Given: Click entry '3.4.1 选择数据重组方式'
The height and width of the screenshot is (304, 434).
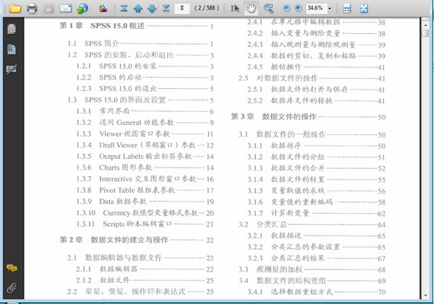Looking at the screenshot, I should click(290, 292).
